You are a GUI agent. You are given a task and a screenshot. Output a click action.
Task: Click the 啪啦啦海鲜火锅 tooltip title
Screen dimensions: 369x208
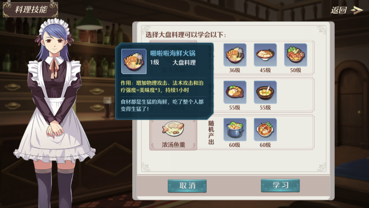(x=173, y=53)
